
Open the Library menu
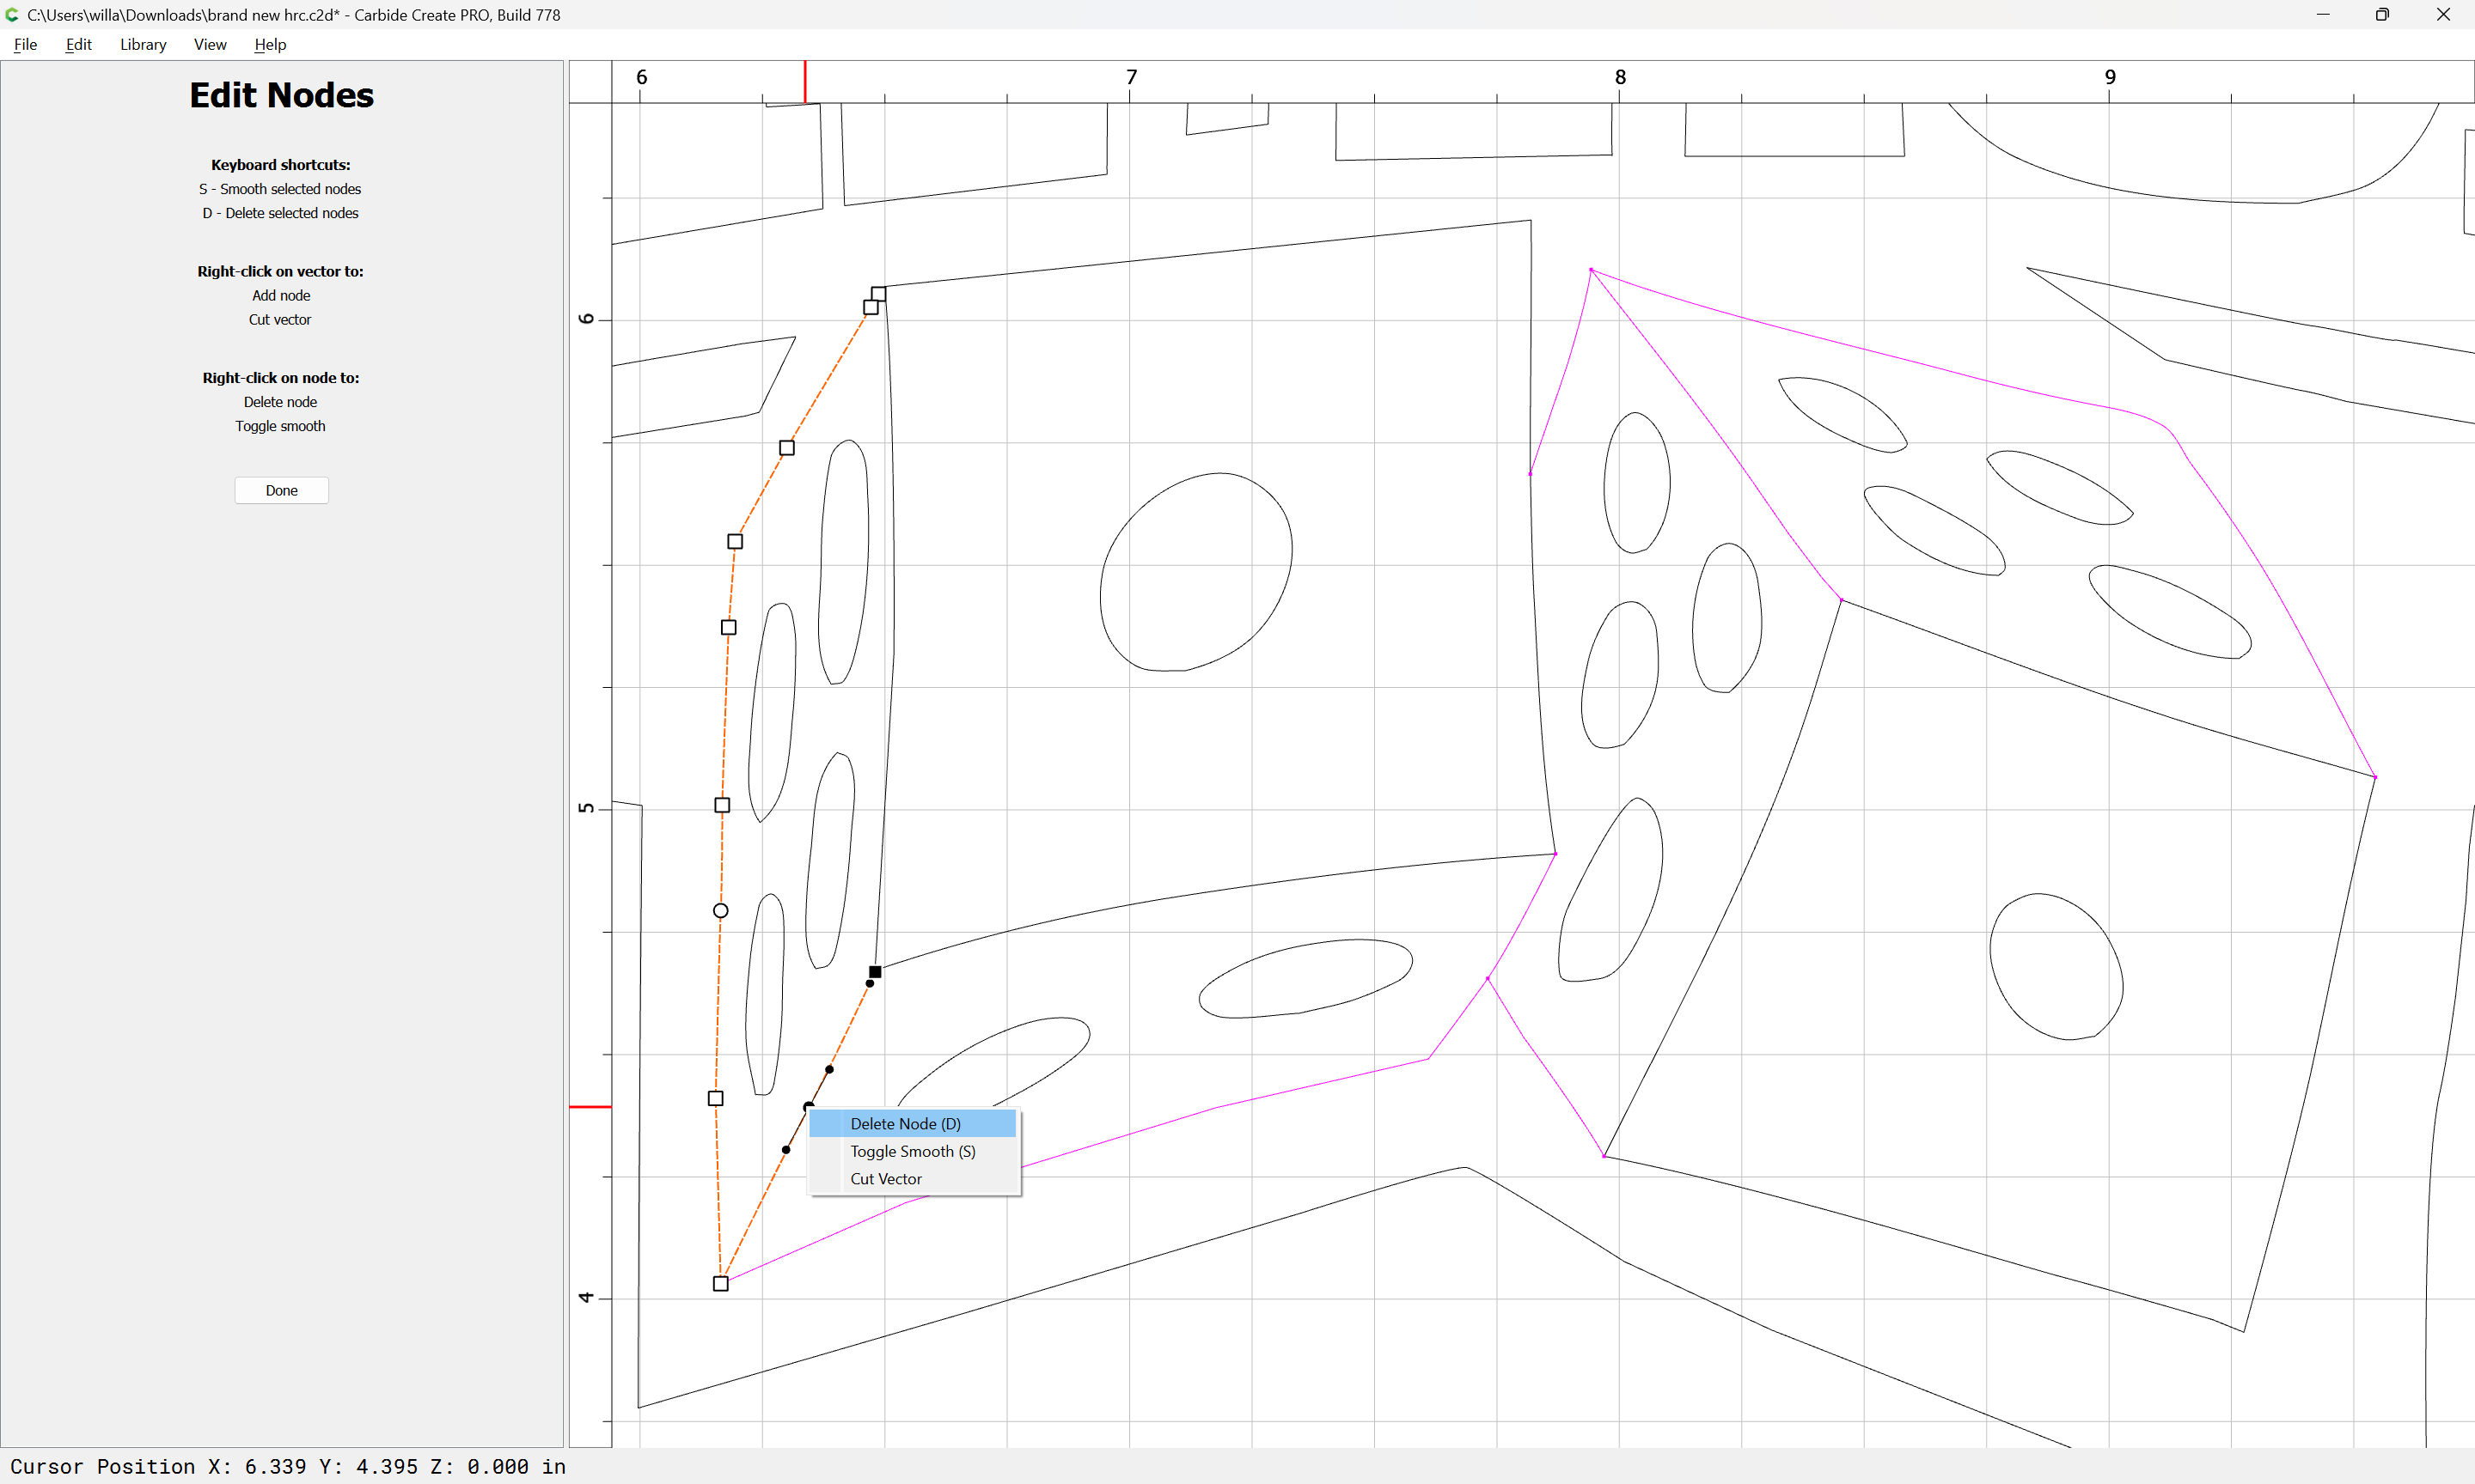coord(143,44)
